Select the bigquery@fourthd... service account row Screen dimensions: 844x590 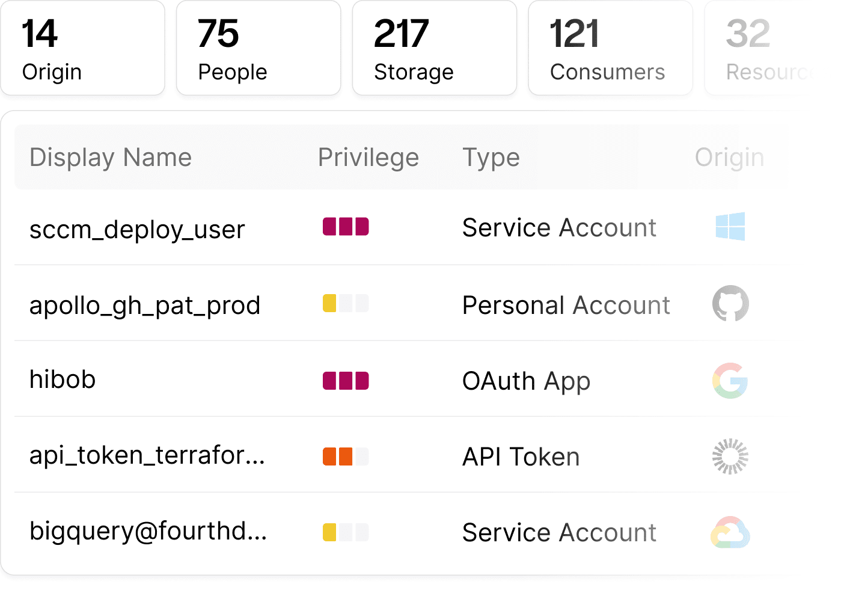pos(148,532)
